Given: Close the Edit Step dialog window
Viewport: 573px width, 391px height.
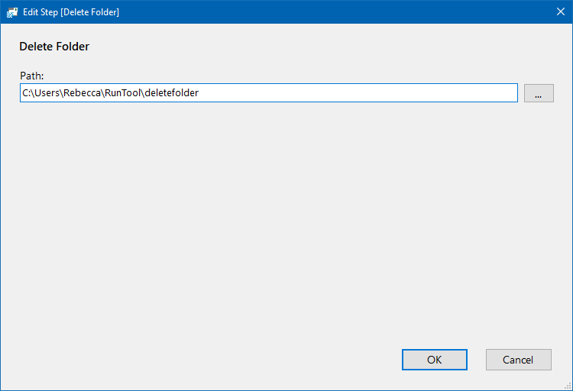Looking at the screenshot, I should pos(560,11).
